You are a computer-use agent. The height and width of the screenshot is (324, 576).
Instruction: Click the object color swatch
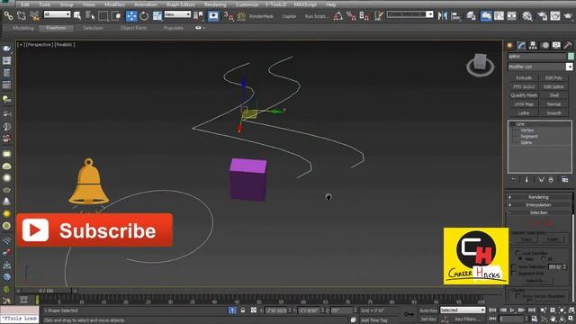(571, 56)
